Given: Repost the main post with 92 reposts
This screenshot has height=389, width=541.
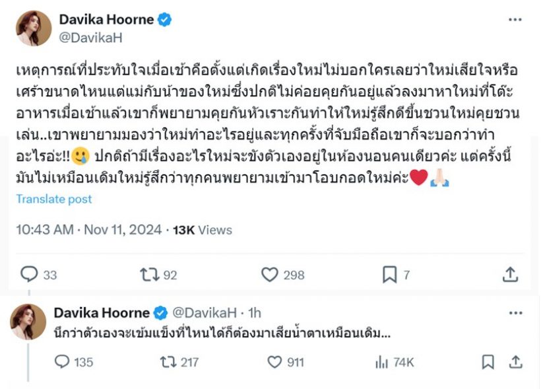Looking at the screenshot, I should 150,274.
